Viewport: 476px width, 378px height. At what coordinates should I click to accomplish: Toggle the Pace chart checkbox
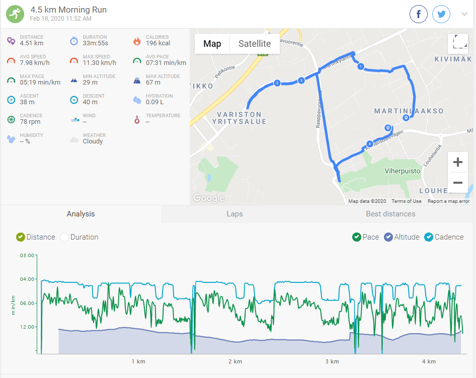tap(356, 237)
